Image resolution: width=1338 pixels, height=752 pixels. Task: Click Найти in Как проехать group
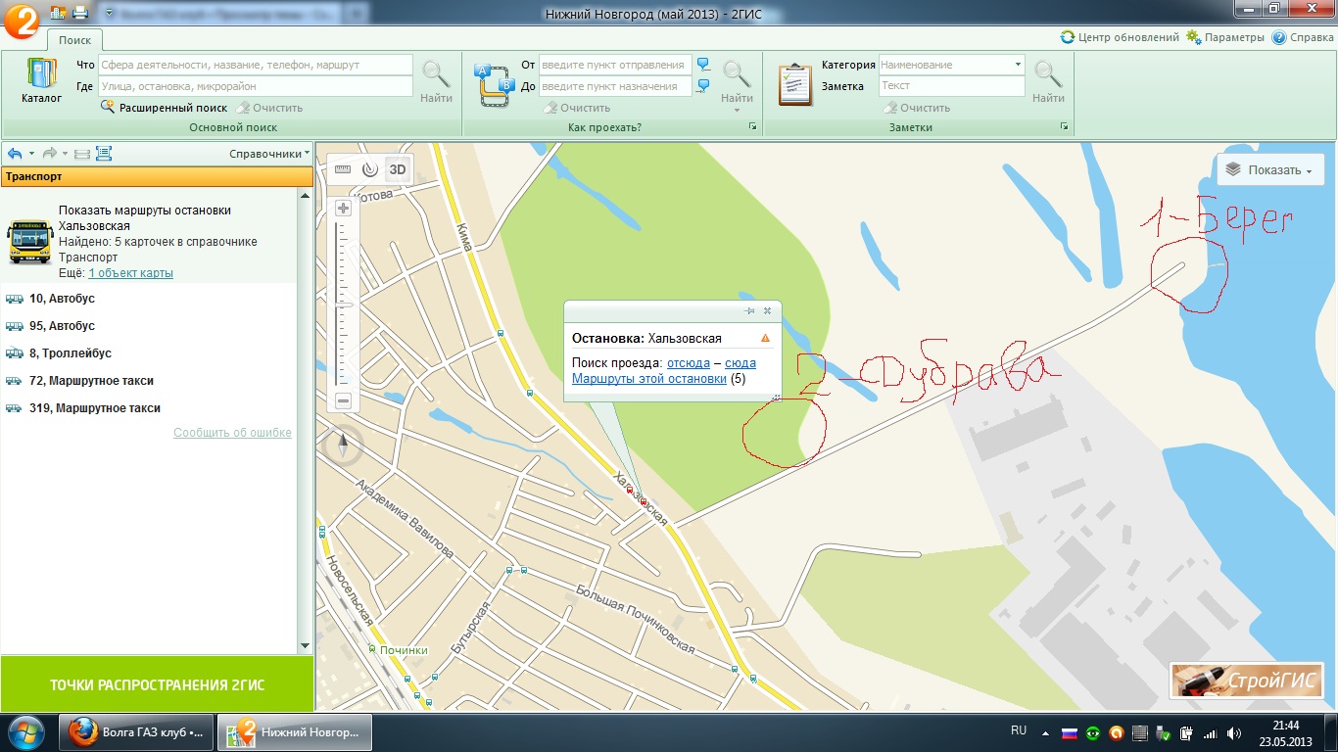pyautogui.click(x=737, y=81)
